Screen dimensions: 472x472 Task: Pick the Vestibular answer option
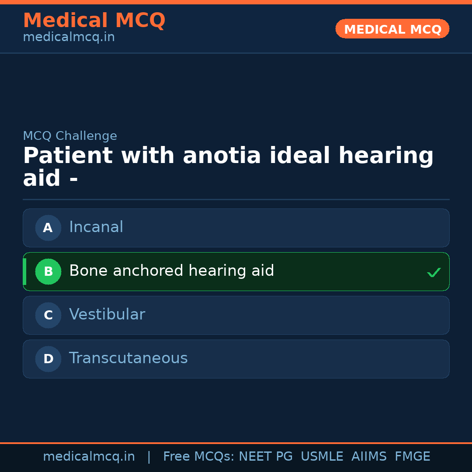(236, 315)
